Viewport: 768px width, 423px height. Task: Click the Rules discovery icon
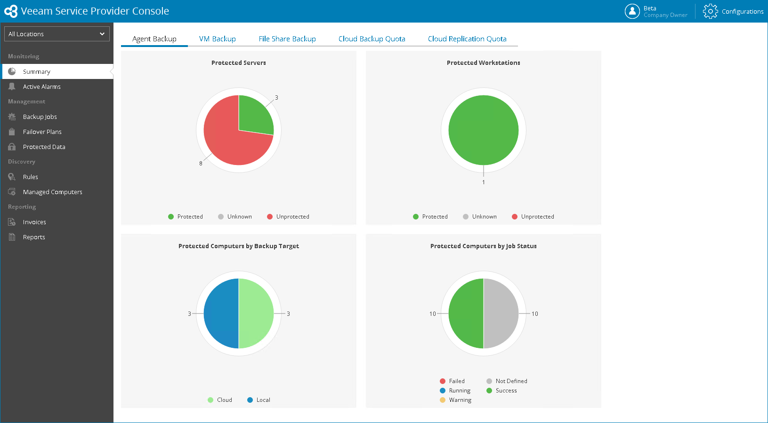(12, 177)
